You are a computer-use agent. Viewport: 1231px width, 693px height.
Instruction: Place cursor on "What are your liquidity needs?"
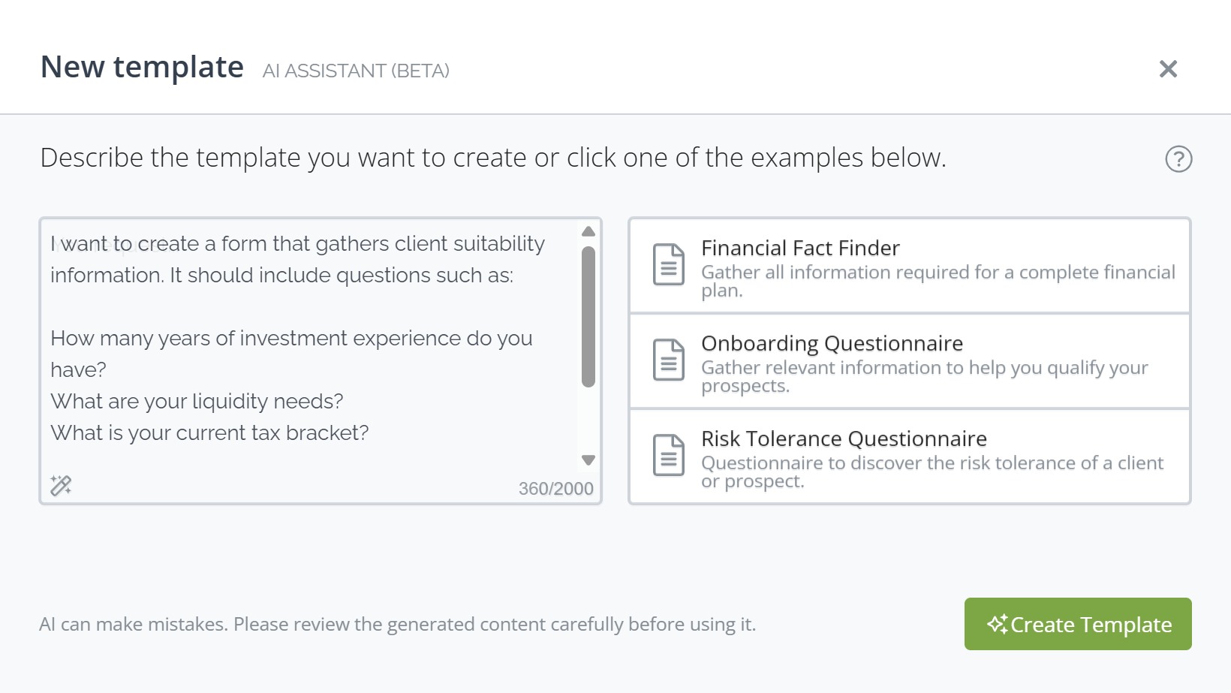197,402
